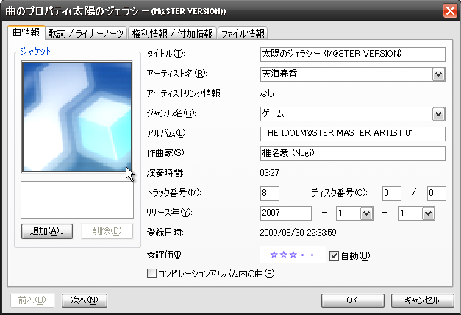
Task: Click the 追加(A)... button
Action: [47, 231]
